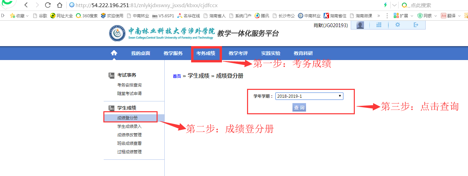Reload the page with the refresh icon
This screenshot has height=176, width=468.
pos(48,5)
